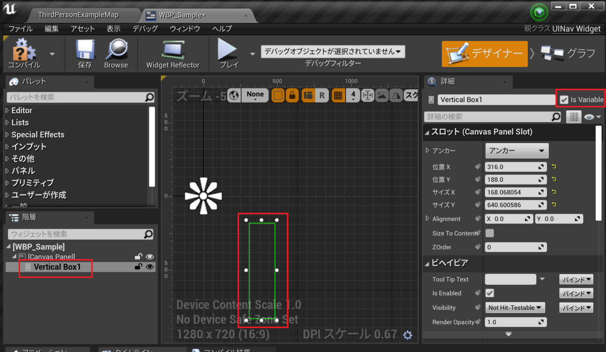Open the details property matrix grid icon
The width and height of the screenshot is (606, 352).
click(573, 117)
